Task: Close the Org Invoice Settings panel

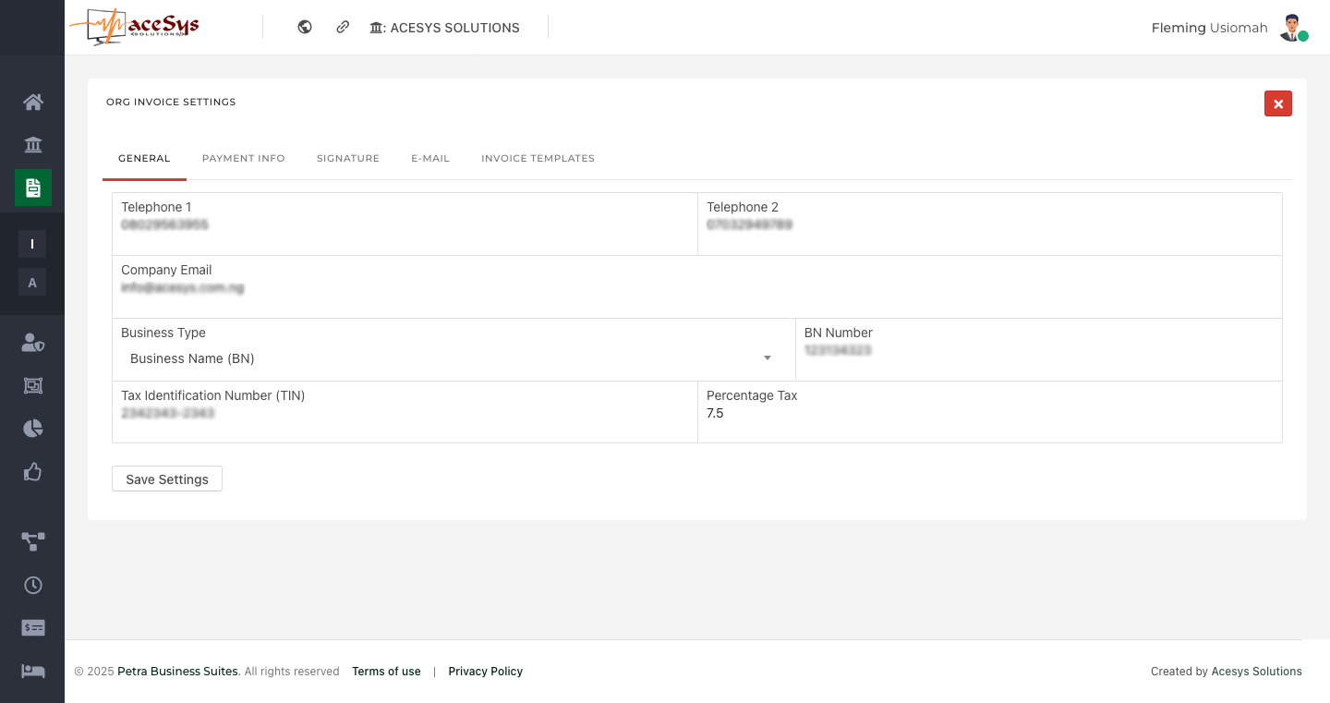Action: click(x=1277, y=104)
